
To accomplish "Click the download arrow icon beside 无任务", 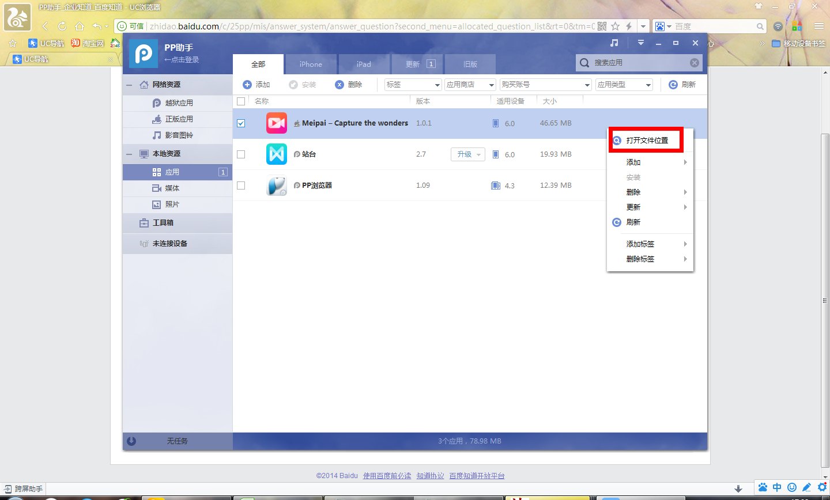I will coord(131,441).
